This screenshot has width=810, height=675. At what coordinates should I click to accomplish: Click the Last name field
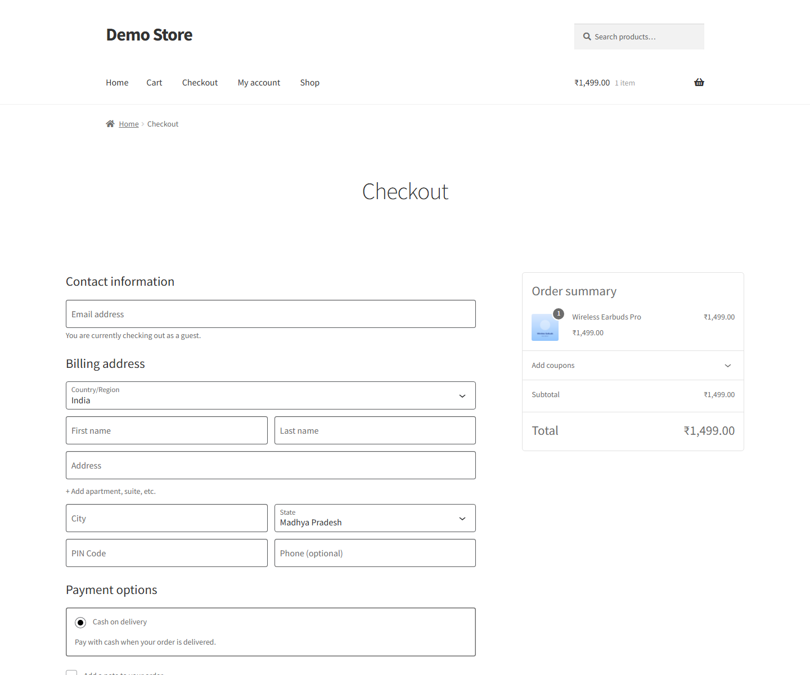click(375, 430)
